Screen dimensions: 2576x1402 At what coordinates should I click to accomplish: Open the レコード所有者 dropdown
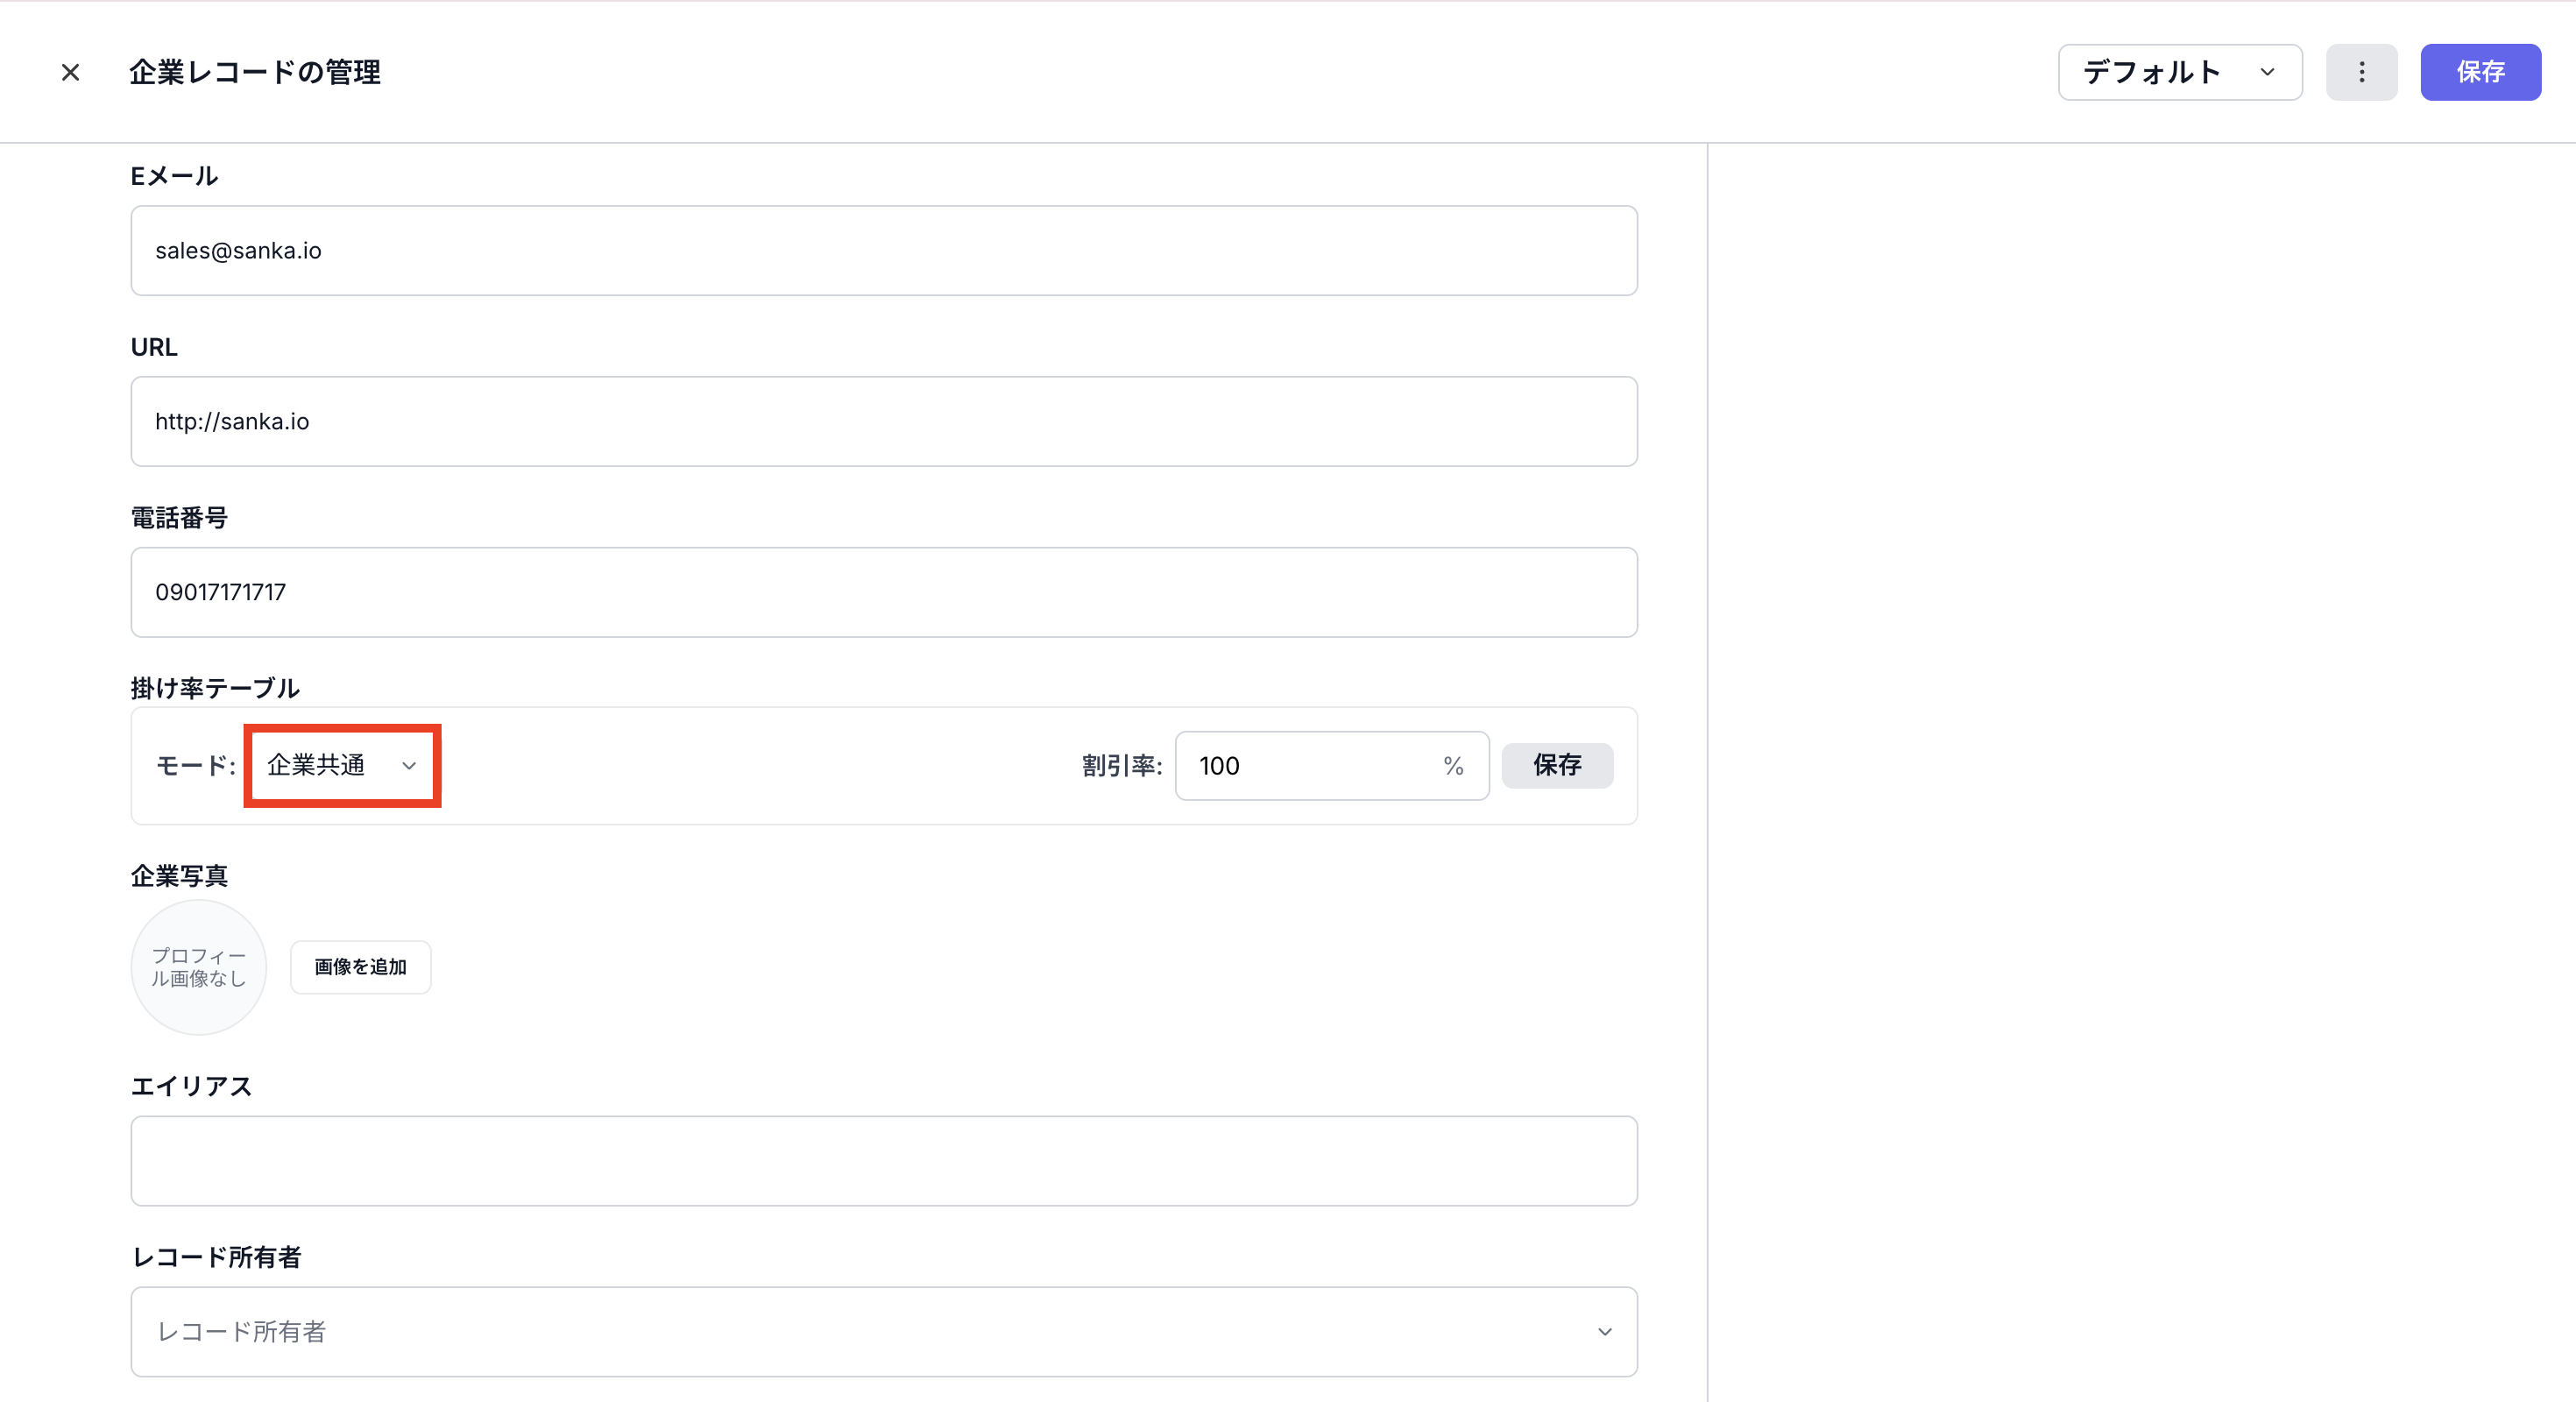coord(883,1332)
